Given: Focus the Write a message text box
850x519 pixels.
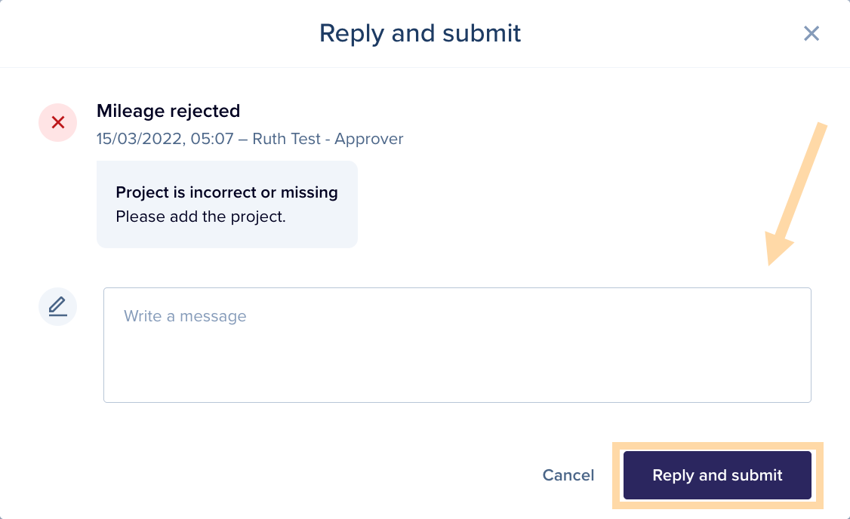Looking at the screenshot, I should (457, 345).
